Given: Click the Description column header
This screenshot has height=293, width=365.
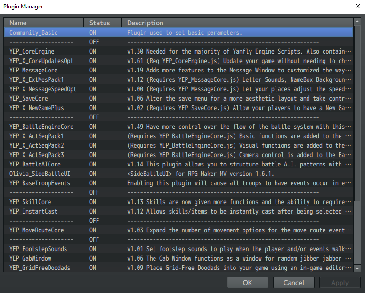Looking at the screenshot, I should 237,23.
